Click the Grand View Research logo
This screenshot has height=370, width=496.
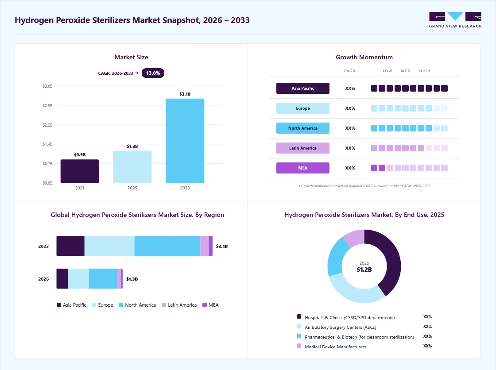click(x=455, y=20)
